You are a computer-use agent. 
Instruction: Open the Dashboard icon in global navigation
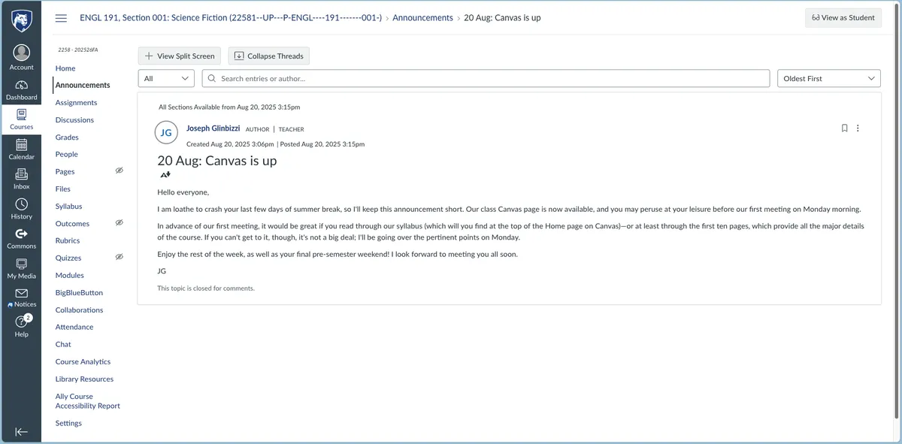click(21, 86)
